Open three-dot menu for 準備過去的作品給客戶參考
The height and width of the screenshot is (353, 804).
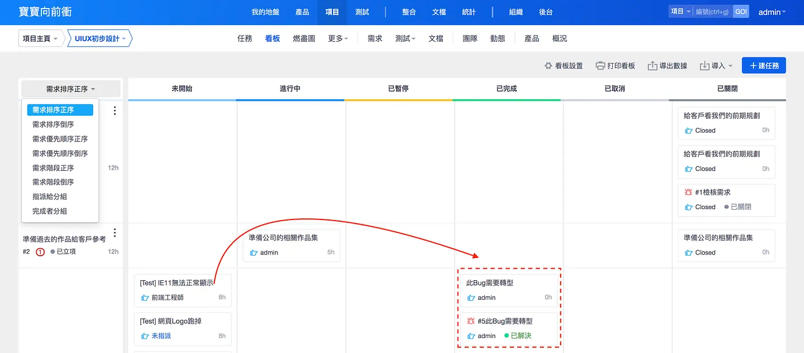tap(115, 233)
